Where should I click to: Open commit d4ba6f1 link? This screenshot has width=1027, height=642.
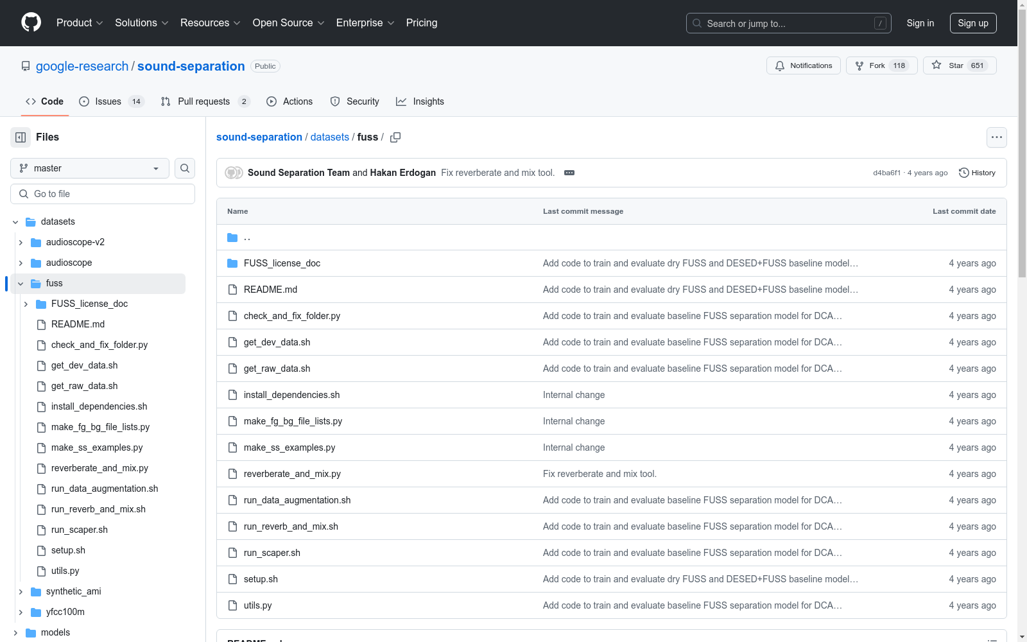pyautogui.click(x=886, y=173)
